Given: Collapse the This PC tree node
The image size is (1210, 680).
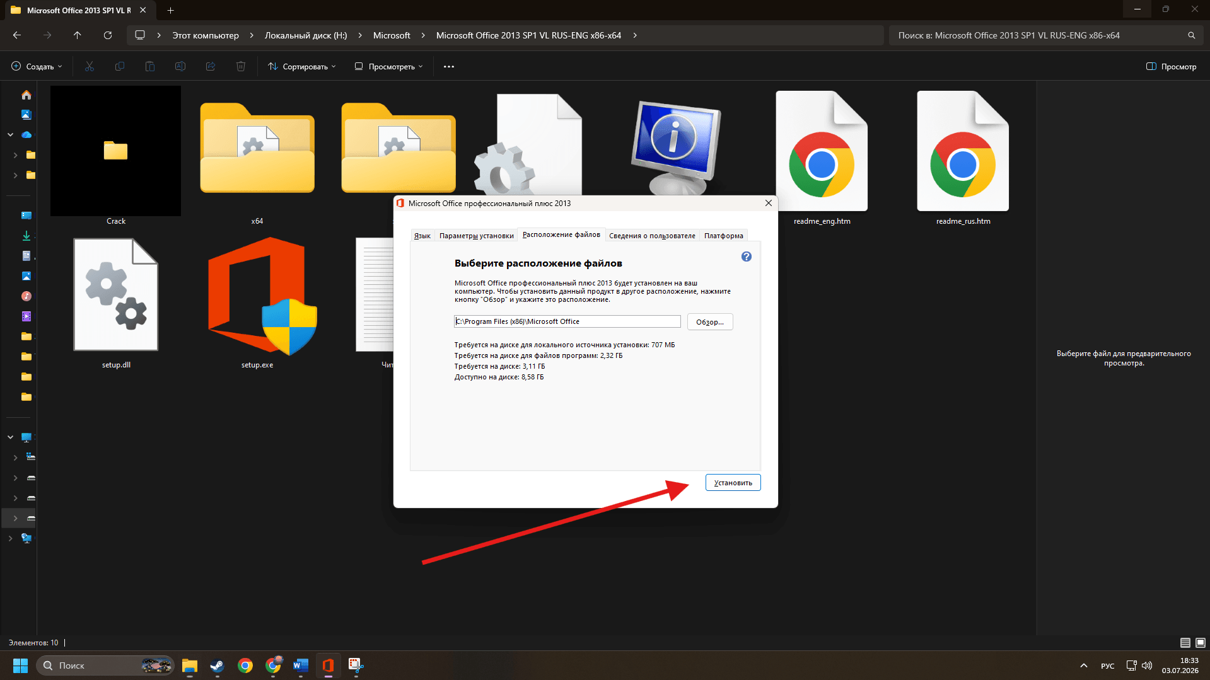Looking at the screenshot, I should [x=11, y=437].
